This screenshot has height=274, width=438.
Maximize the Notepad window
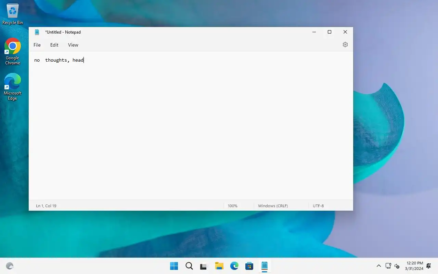click(x=330, y=32)
